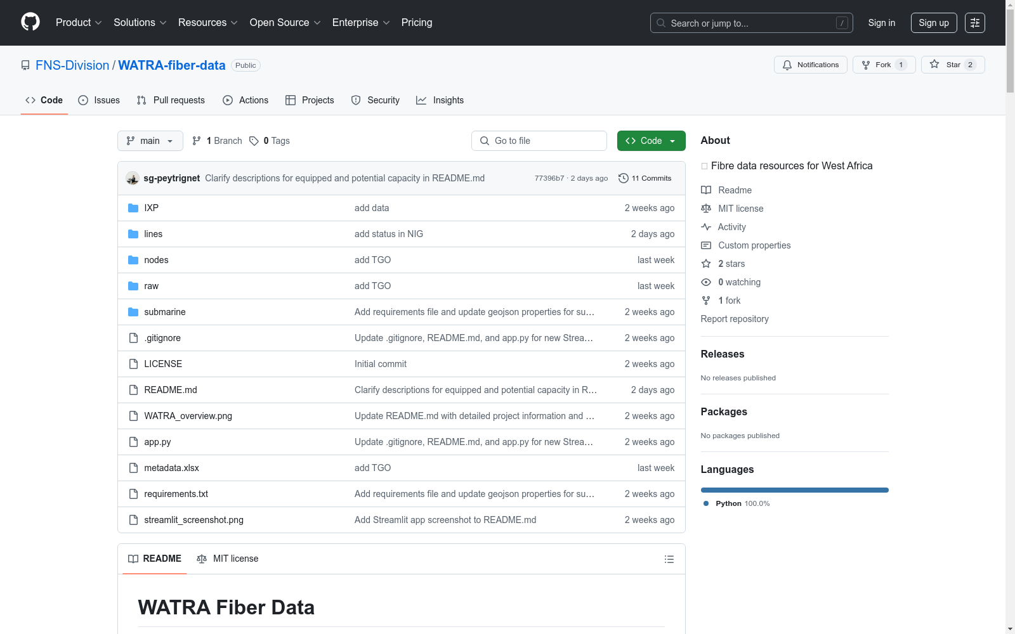Click the Sign in link
This screenshot has width=1015, height=634.
click(x=882, y=23)
